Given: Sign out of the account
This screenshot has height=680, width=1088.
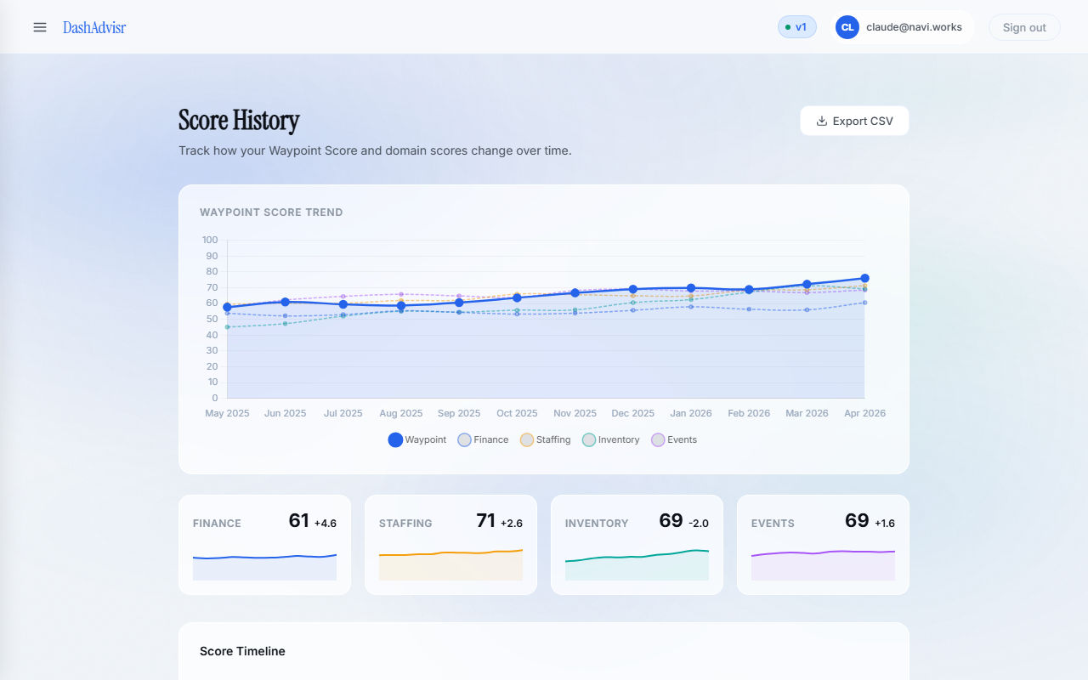Looking at the screenshot, I should (x=1023, y=26).
